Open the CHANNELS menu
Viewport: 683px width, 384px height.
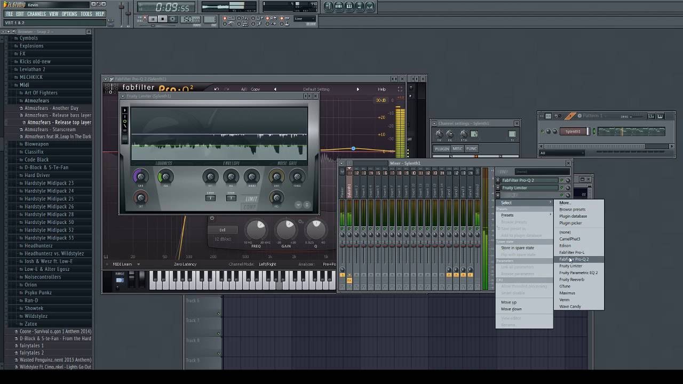pos(36,14)
